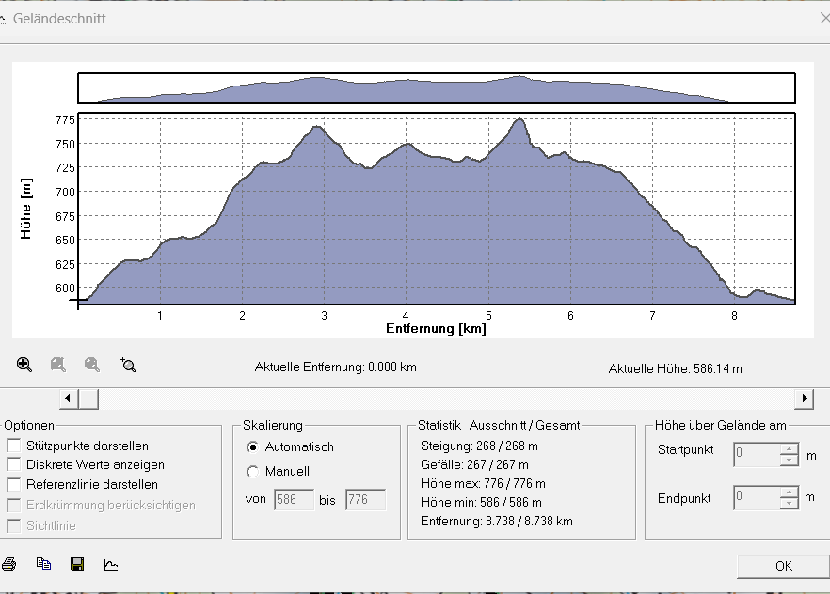Screen dimensions: 830x594
Task: Print the terrain profile using printer icon
Action: (9, 565)
